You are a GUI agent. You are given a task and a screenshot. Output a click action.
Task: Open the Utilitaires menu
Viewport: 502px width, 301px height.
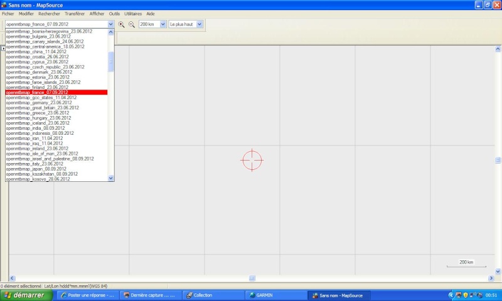coord(133,14)
